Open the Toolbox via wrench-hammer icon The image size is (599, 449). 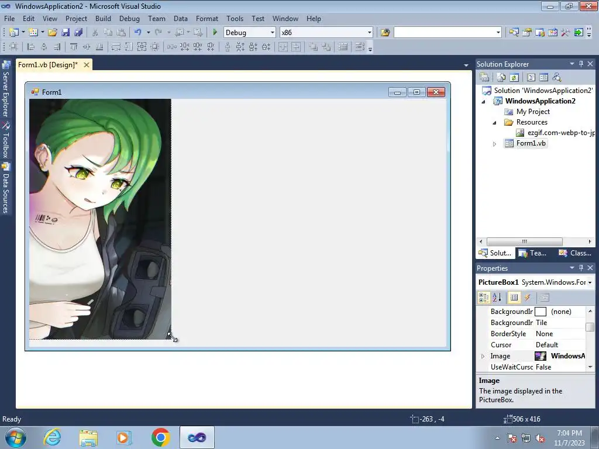click(x=566, y=33)
